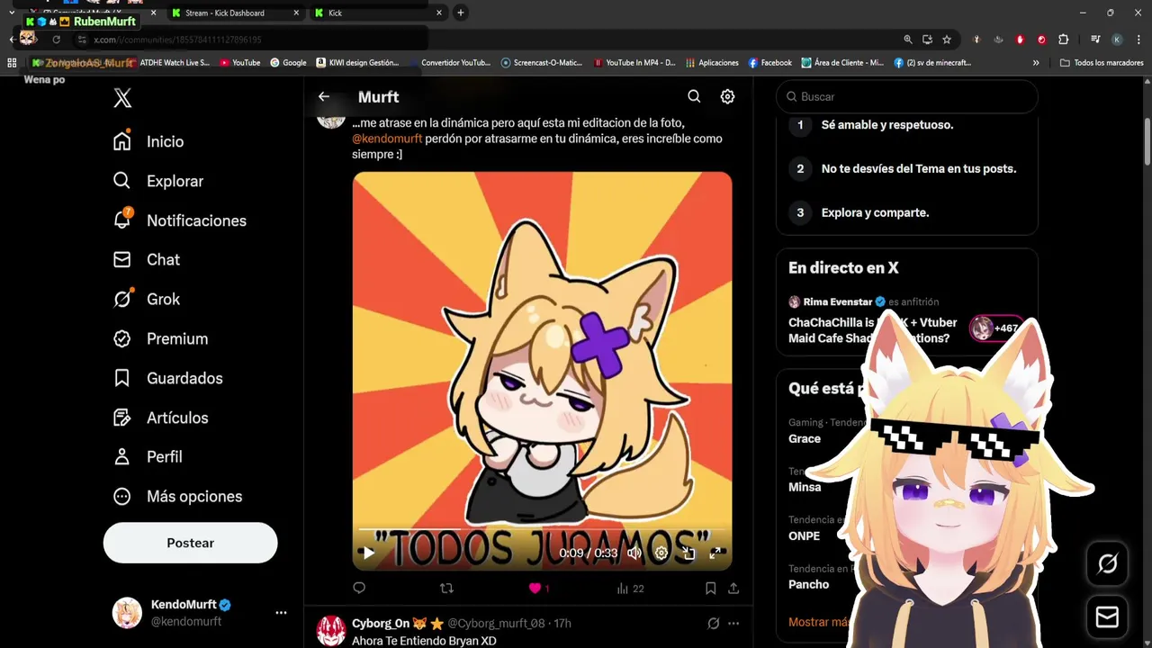Switch to the Kick browser tab
Image resolution: width=1152 pixels, height=648 pixels.
[378, 13]
